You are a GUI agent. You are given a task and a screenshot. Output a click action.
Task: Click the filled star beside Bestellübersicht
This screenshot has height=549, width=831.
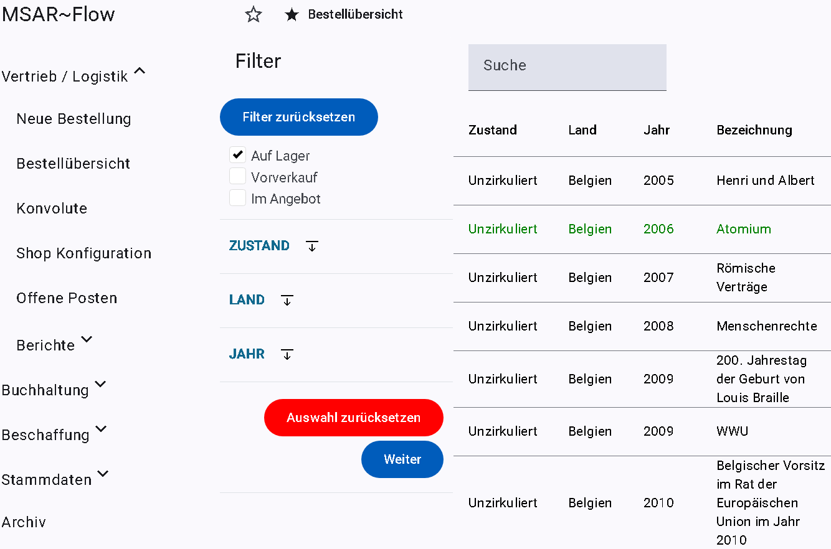292,14
